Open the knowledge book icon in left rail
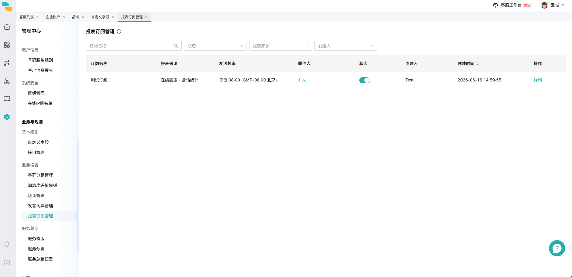Image resolution: width=572 pixels, height=277 pixels. coord(7,99)
